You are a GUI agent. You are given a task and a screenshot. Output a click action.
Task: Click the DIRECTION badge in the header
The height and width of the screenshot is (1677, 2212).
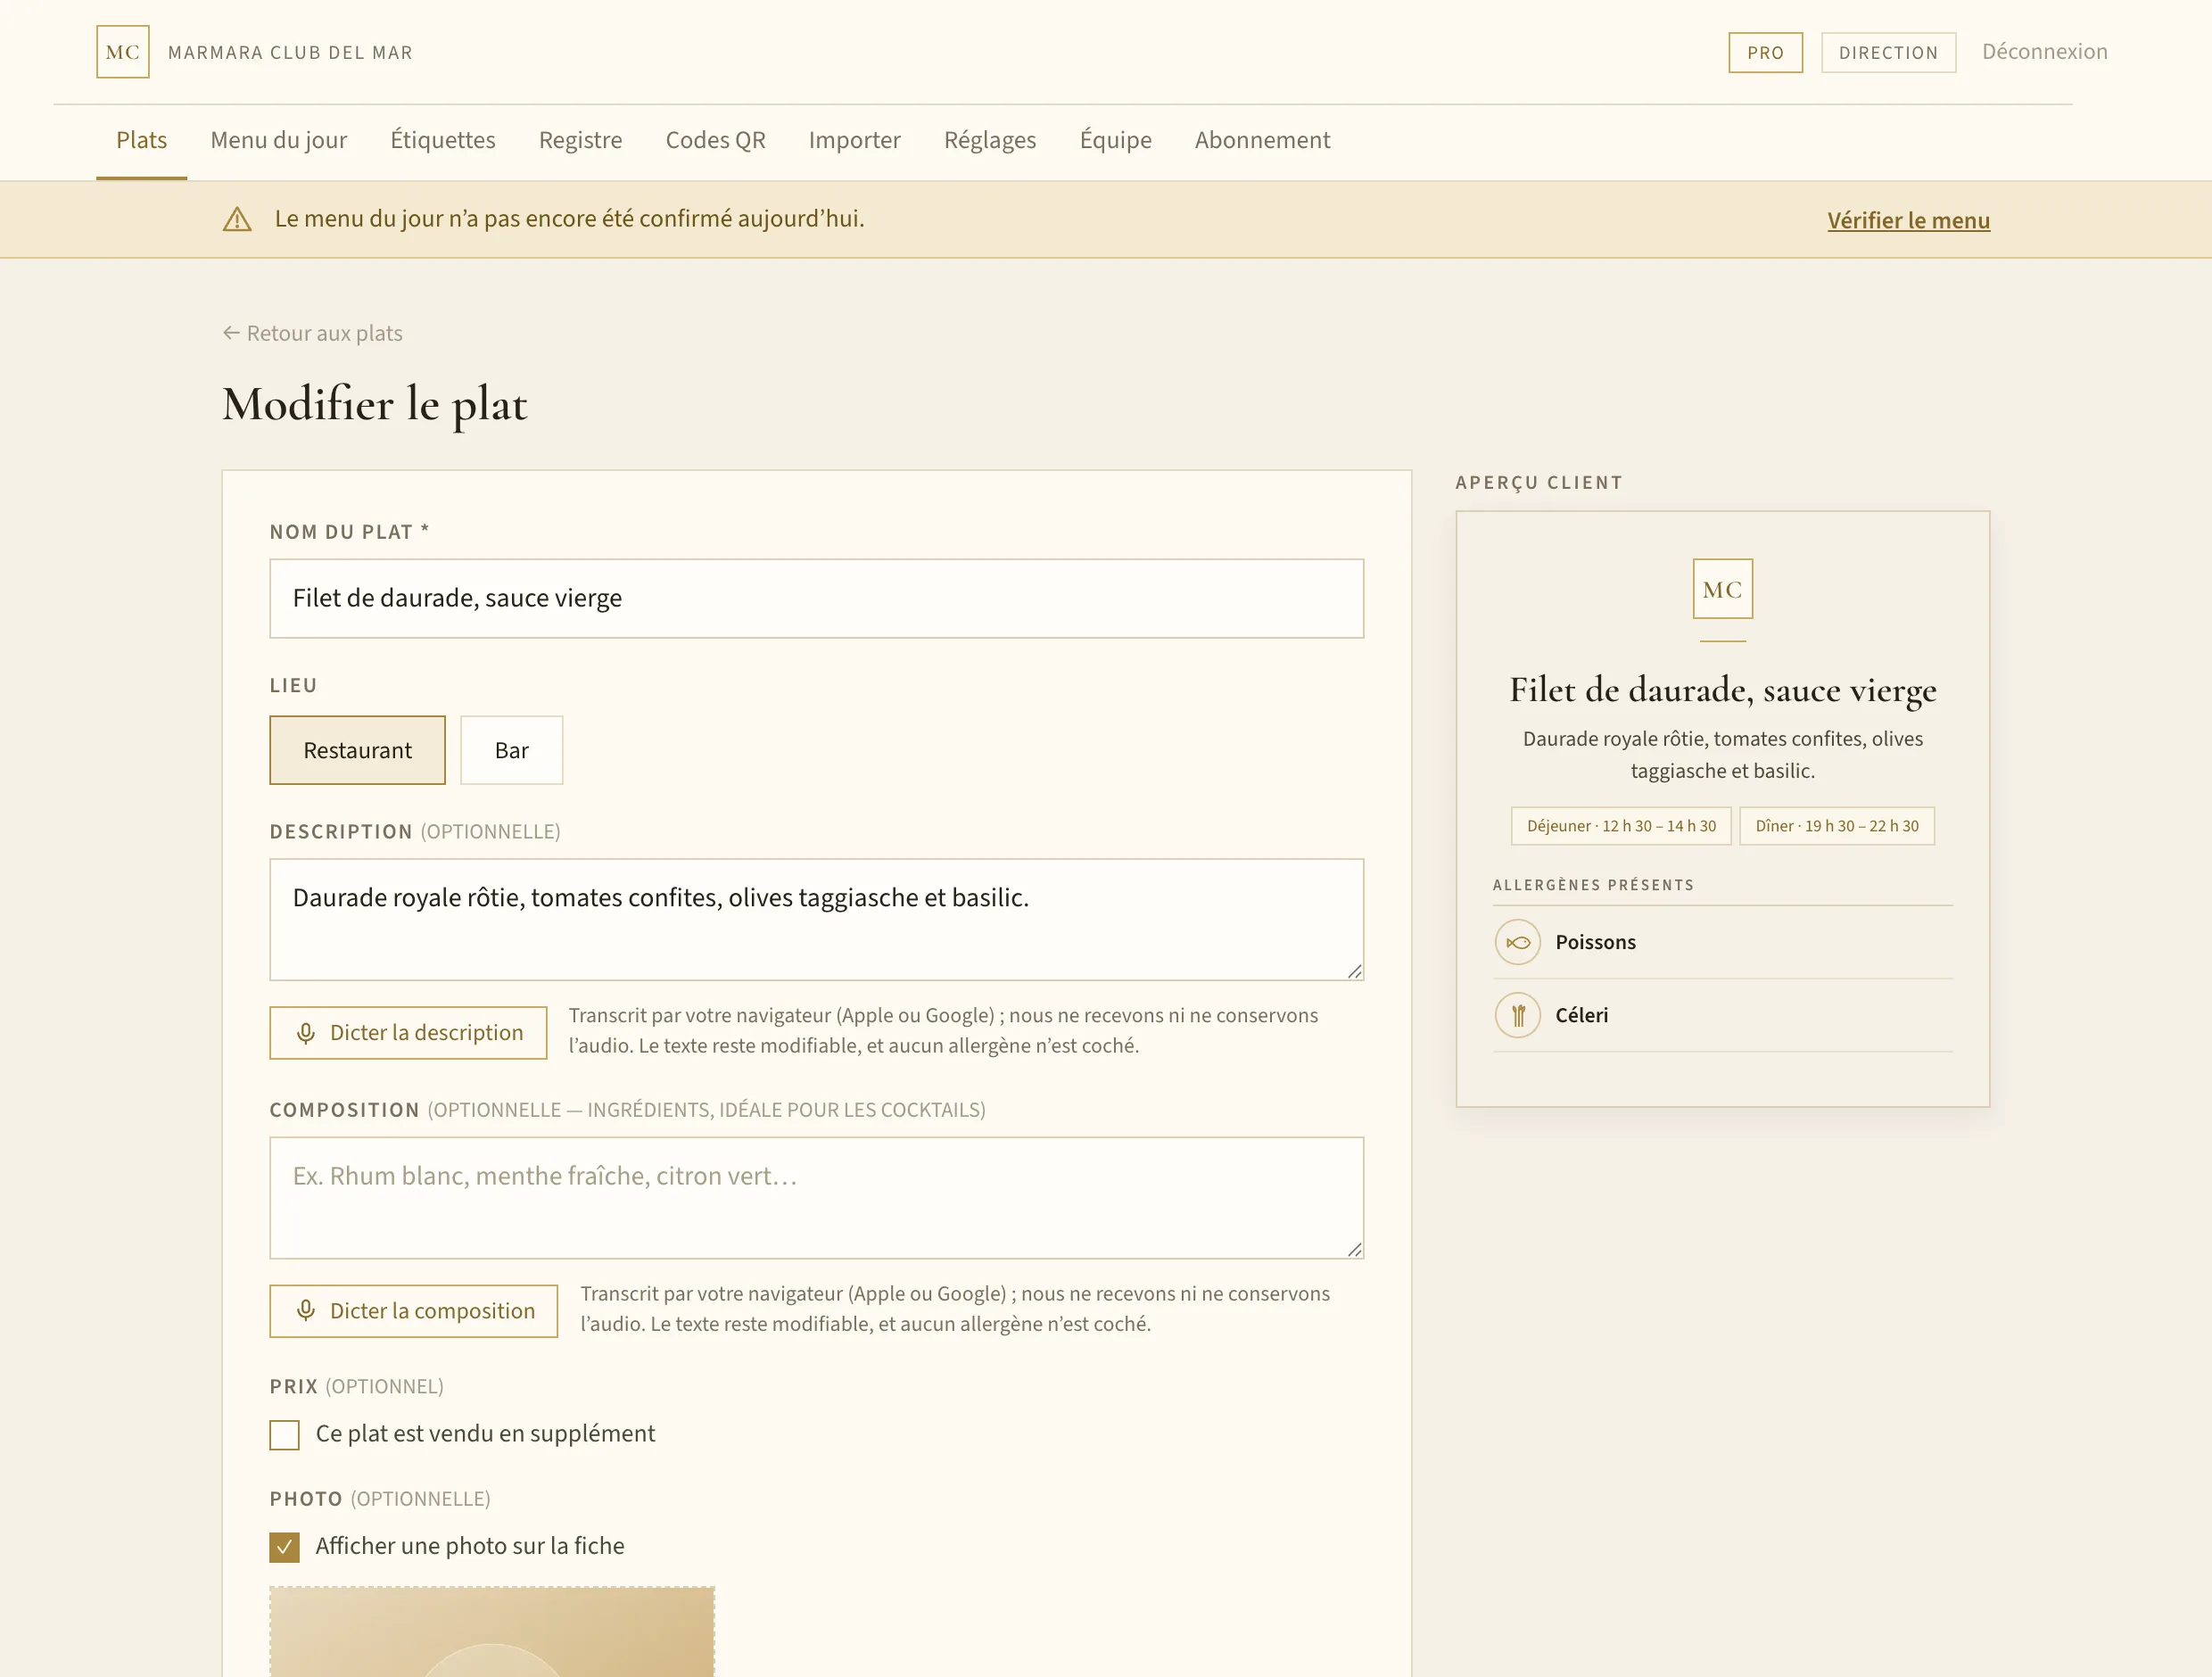pyautogui.click(x=1889, y=53)
